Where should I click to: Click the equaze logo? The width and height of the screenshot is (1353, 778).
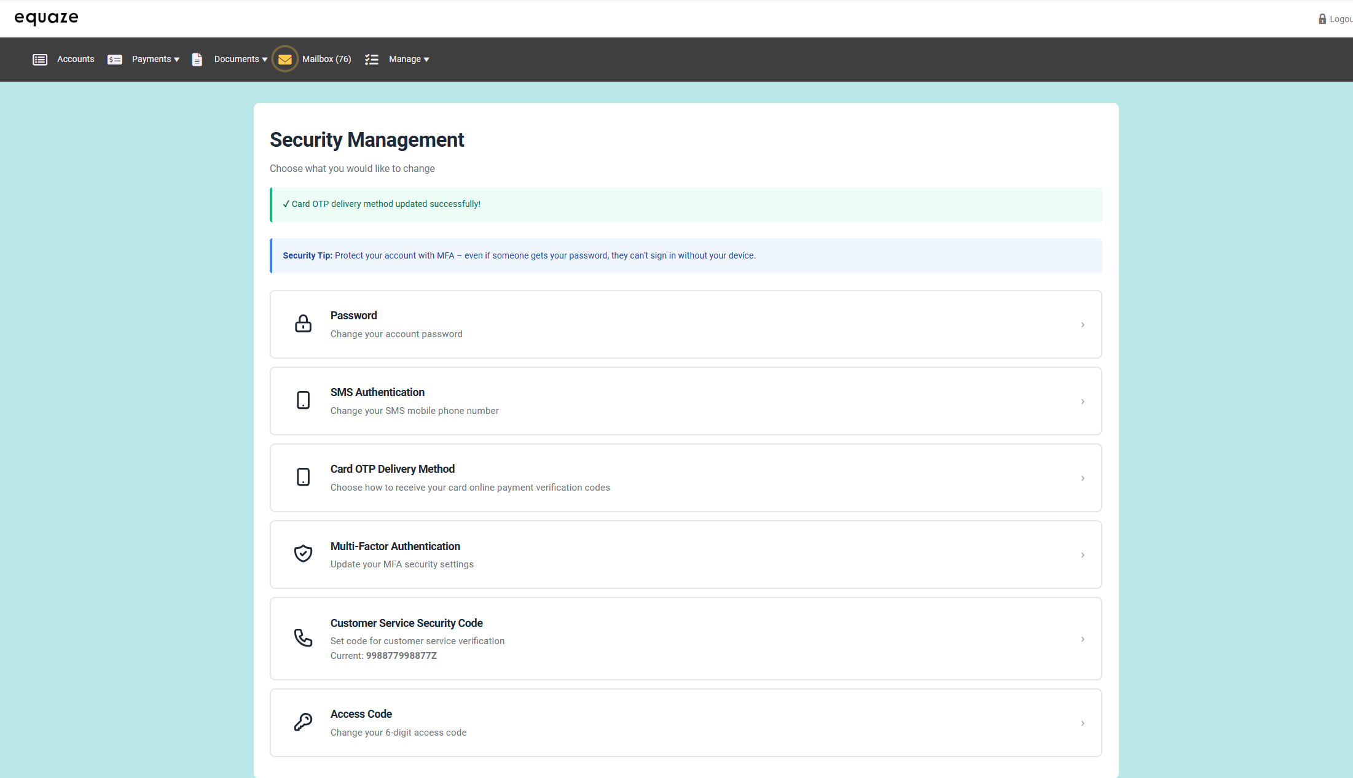point(47,18)
